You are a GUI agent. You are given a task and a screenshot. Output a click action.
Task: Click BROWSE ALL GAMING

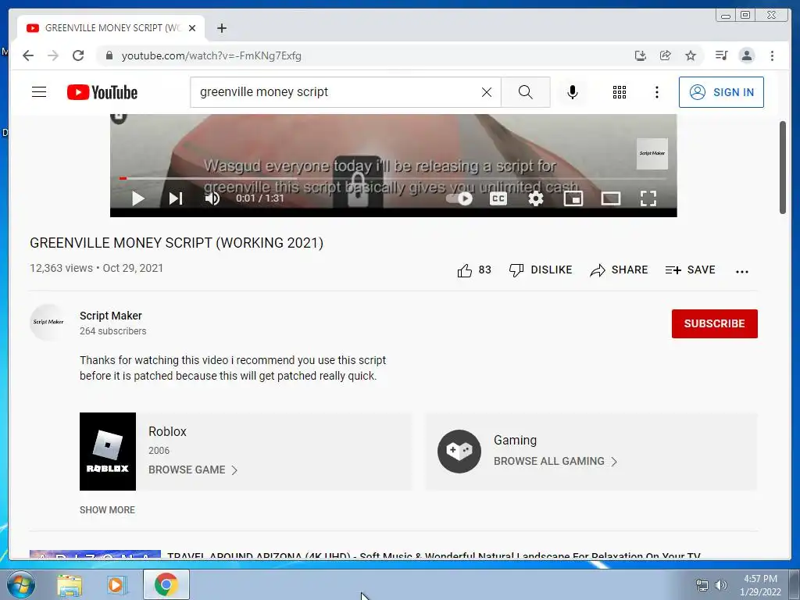click(x=555, y=461)
